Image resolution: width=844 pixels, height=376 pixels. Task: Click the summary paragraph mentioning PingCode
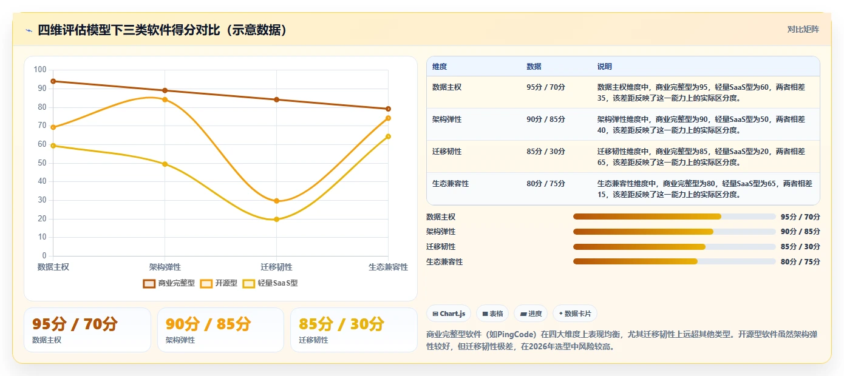click(622, 340)
